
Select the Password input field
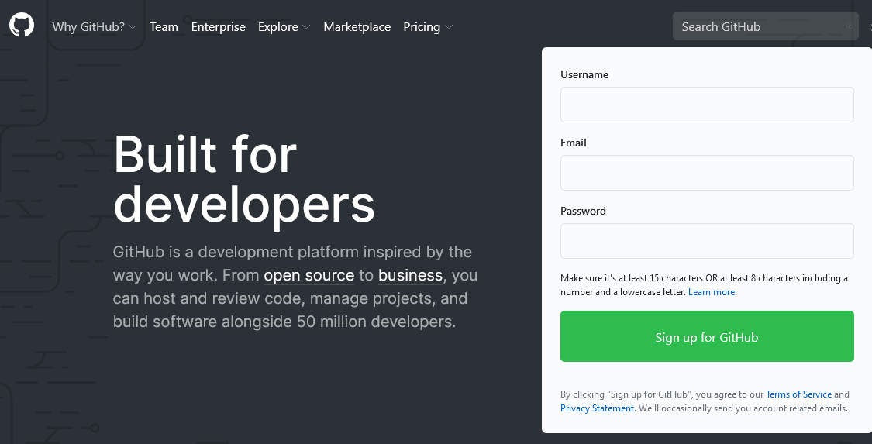click(x=707, y=241)
